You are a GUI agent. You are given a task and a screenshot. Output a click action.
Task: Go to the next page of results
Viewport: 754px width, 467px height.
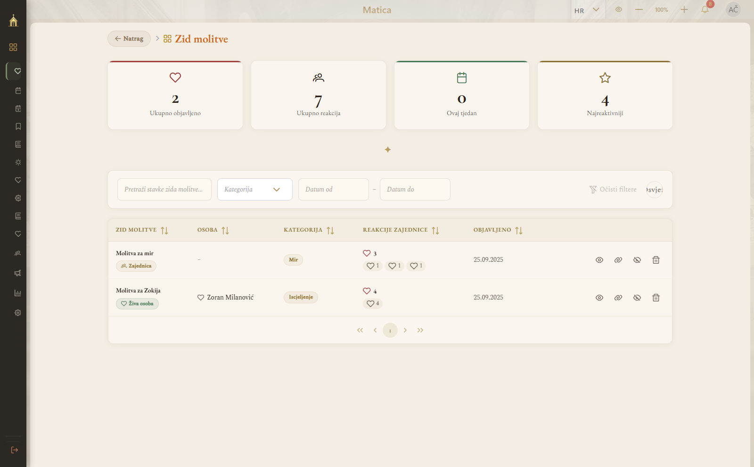(x=405, y=330)
